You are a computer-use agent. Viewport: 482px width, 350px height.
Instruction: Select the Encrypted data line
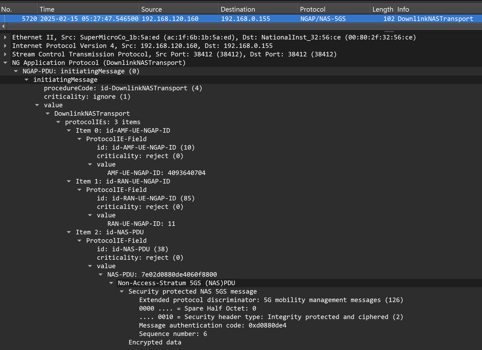tap(155, 342)
